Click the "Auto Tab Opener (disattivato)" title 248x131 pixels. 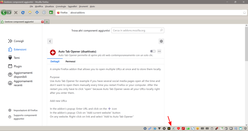(77, 51)
